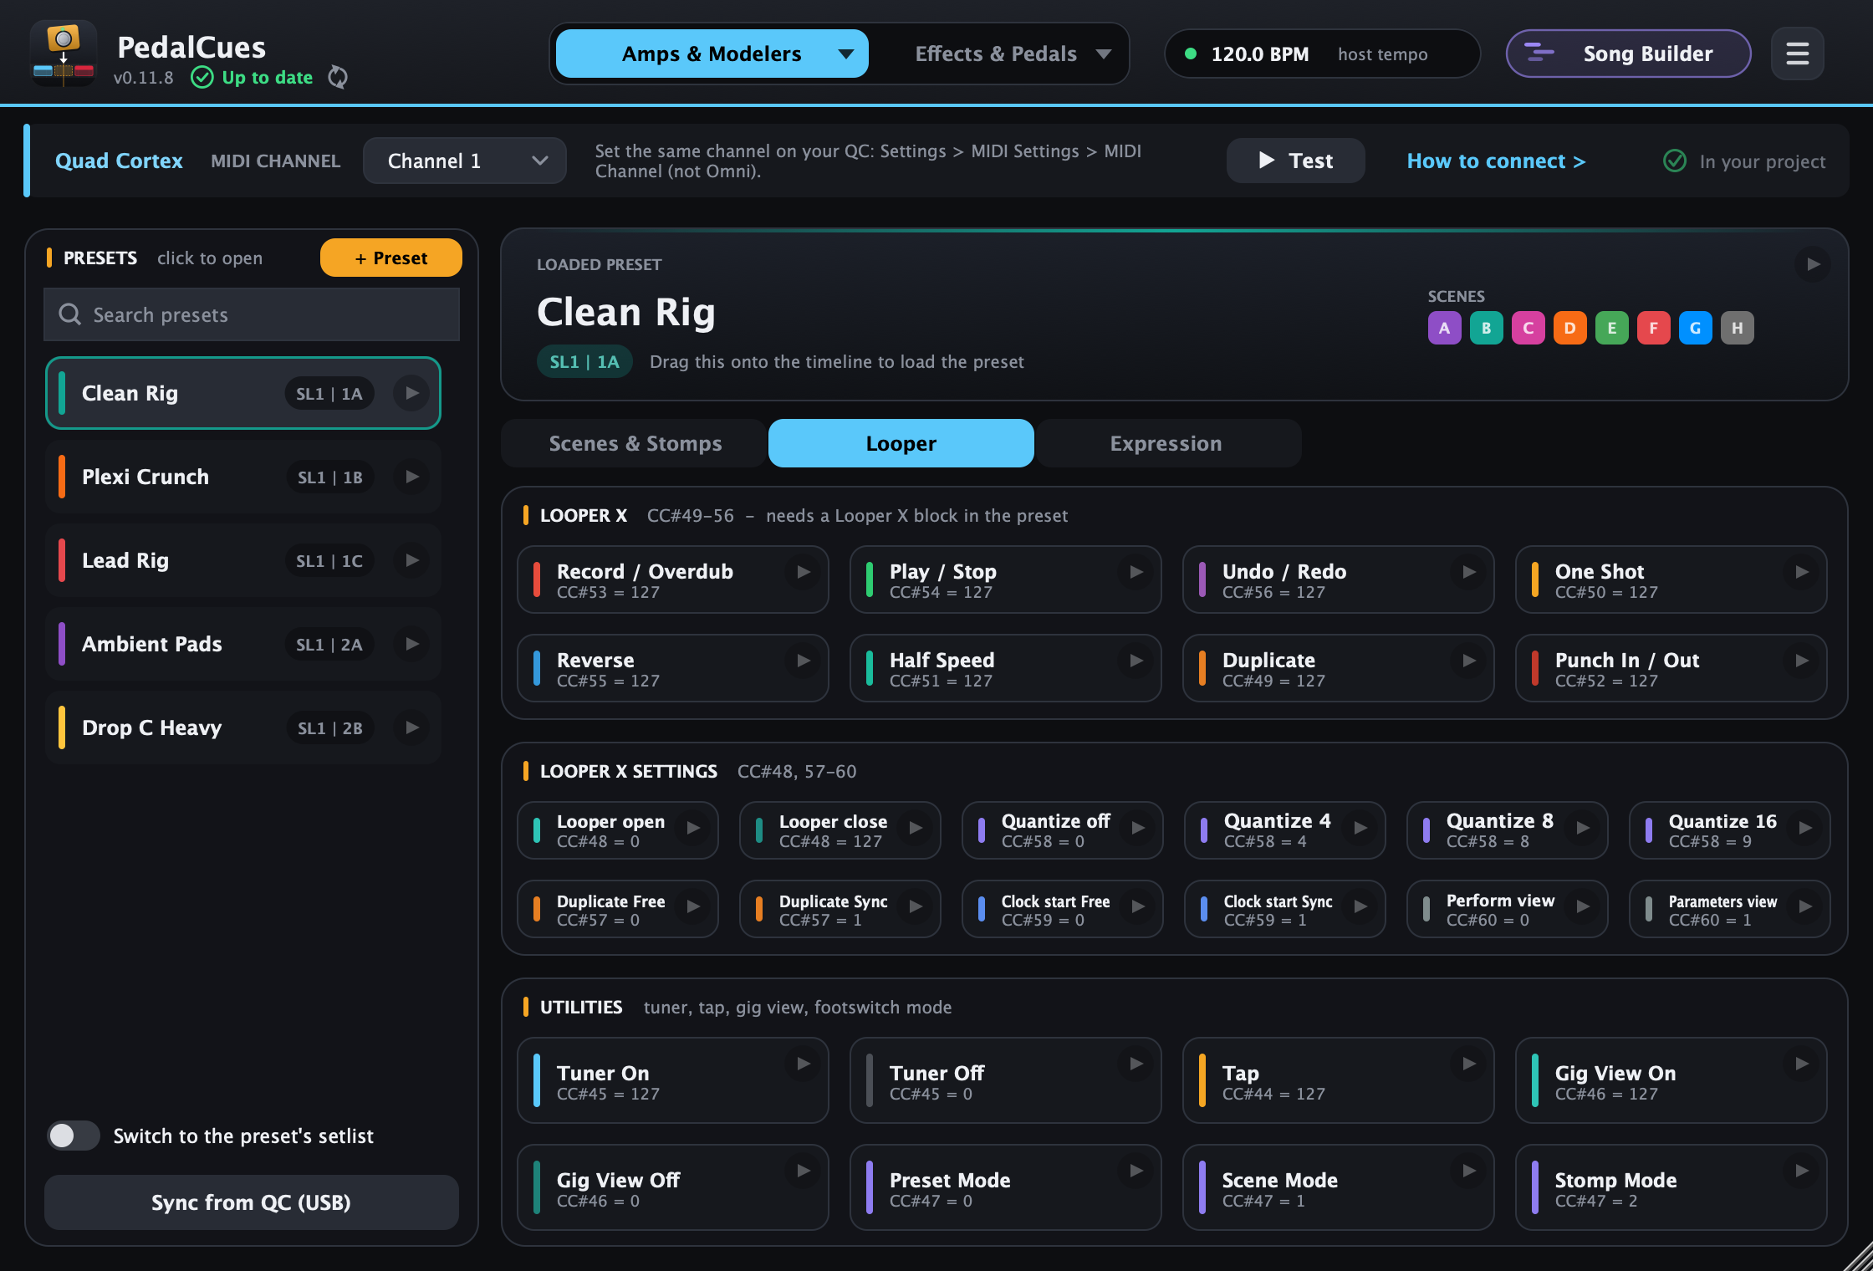This screenshot has height=1271, width=1873.
Task: Click the Search presets input field
Action: coord(252,314)
